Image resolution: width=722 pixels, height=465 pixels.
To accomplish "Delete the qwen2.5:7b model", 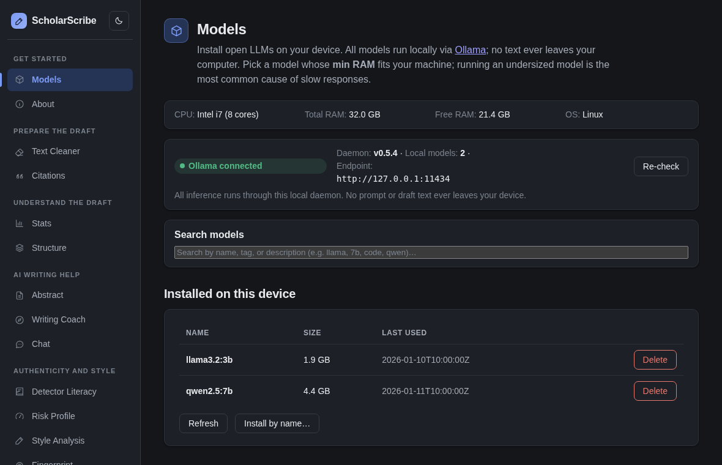I will pos(655,391).
